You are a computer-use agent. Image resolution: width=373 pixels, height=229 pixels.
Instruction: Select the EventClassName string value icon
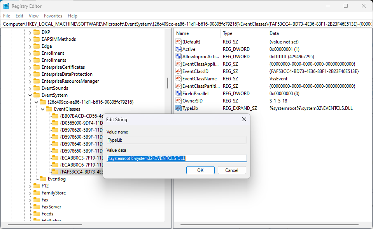179,79
